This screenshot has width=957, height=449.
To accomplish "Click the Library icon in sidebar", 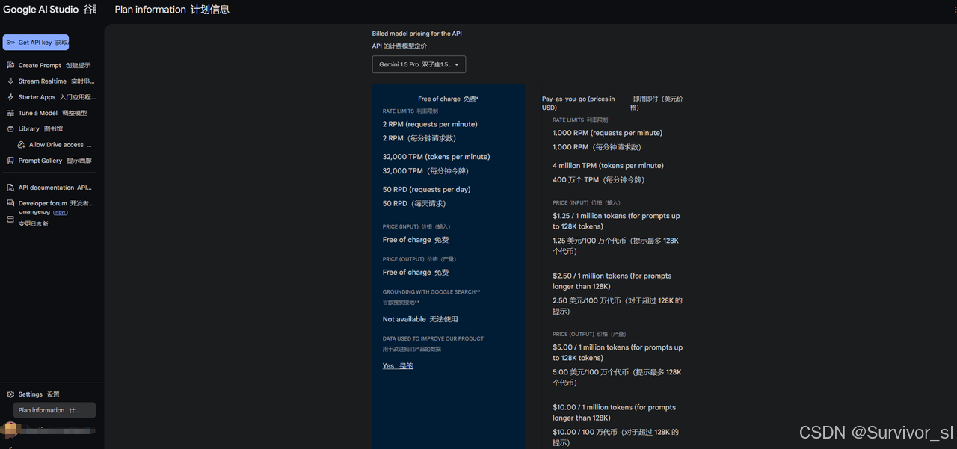I will pyautogui.click(x=10, y=128).
